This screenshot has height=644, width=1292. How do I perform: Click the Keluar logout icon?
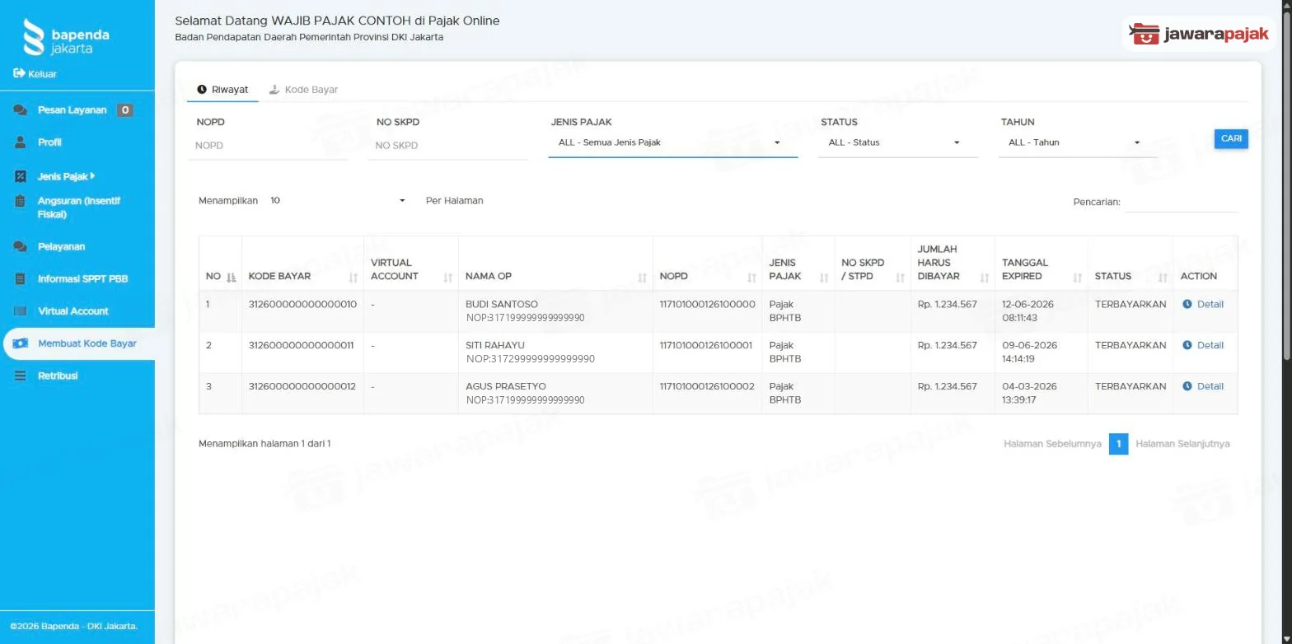pos(19,73)
